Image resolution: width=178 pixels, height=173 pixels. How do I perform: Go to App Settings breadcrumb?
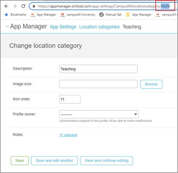pos(63,27)
